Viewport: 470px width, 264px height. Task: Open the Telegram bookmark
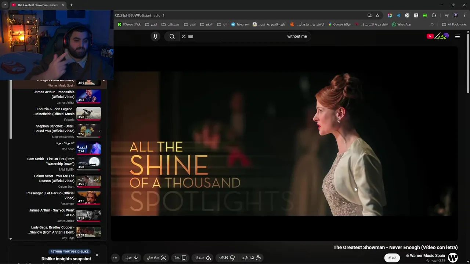(x=240, y=25)
